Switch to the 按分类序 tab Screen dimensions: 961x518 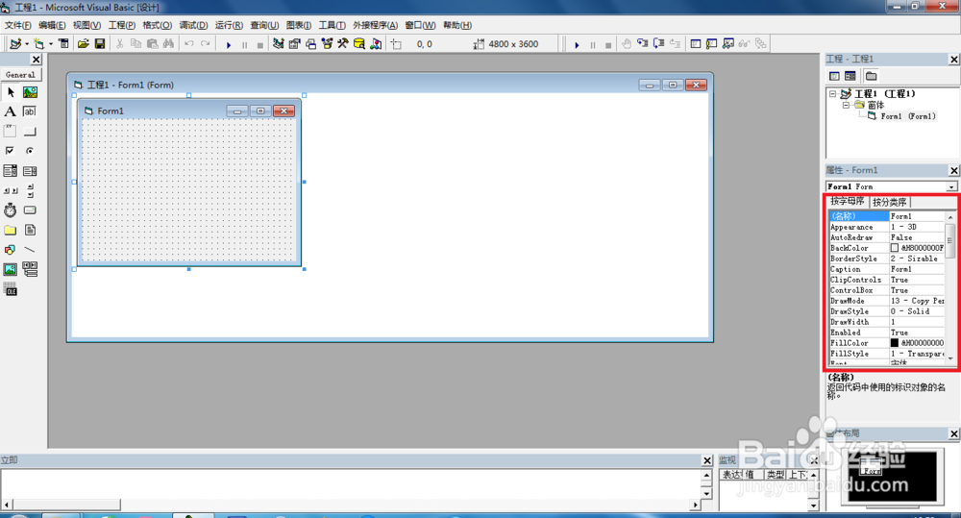coord(890,202)
